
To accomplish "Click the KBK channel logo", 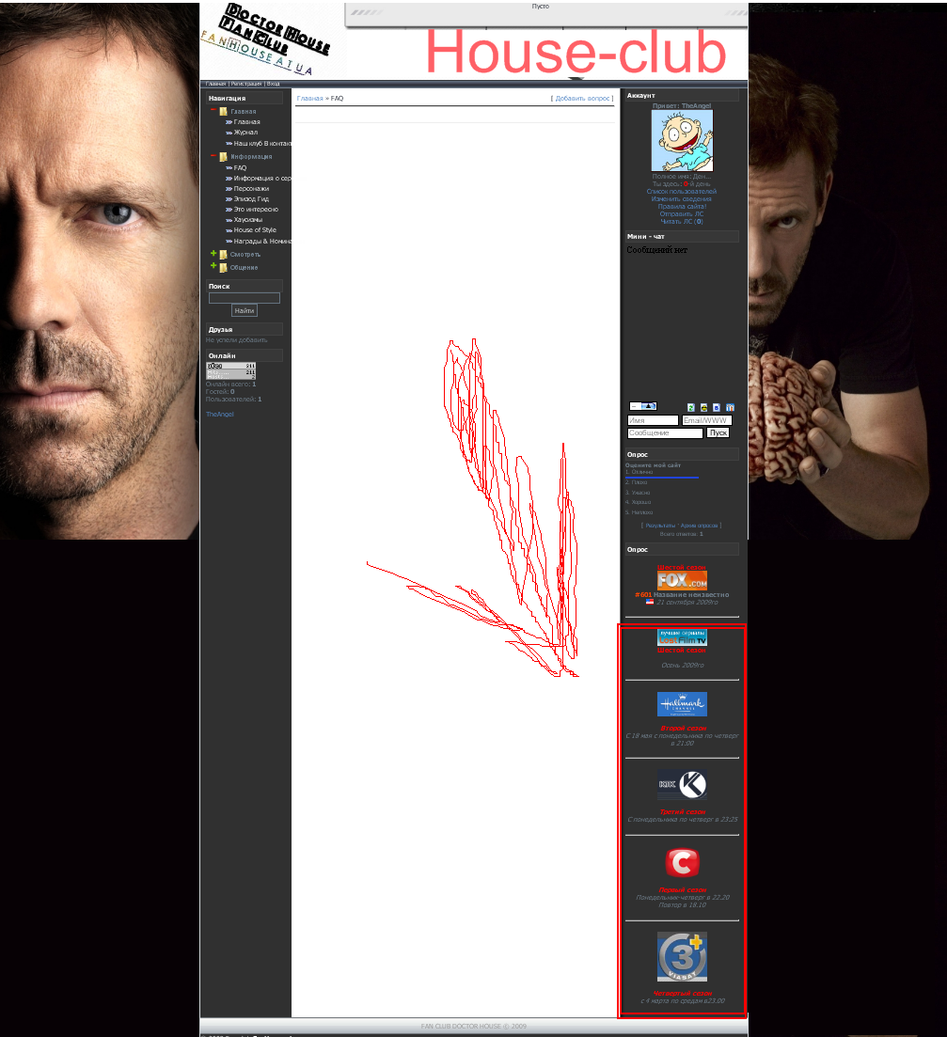I will [682, 785].
